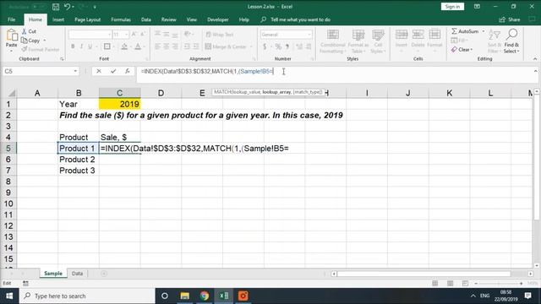This screenshot has width=541, height=304.
Task: Click the Clear eraser command
Action: tap(462, 50)
